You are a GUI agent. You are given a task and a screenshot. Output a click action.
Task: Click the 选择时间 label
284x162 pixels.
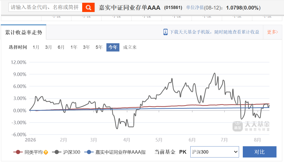click(x=18, y=47)
